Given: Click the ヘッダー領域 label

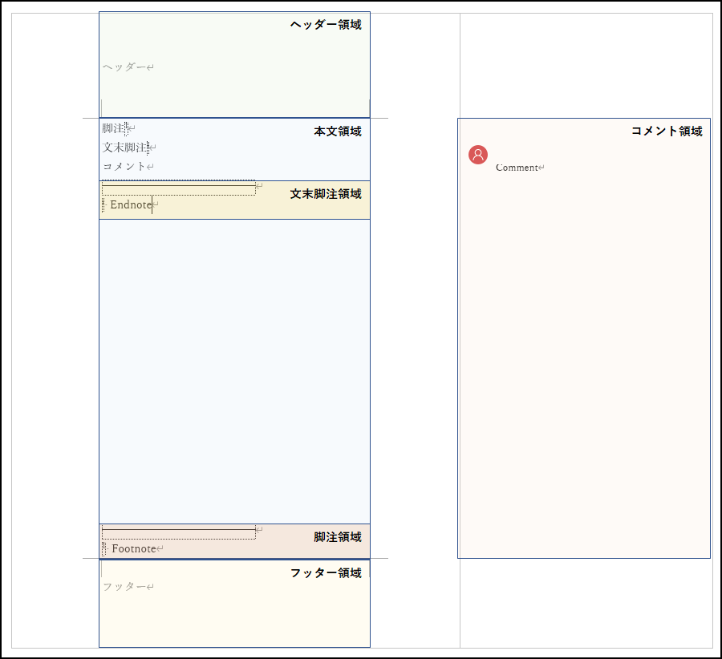Looking at the screenshot, I should pyautogui.click(x=326, y=25).
